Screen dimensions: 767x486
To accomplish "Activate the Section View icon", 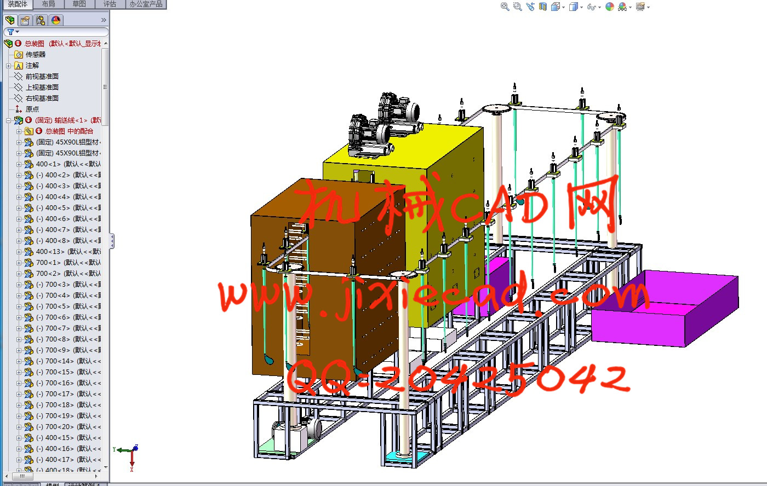I will click(542, 7).
